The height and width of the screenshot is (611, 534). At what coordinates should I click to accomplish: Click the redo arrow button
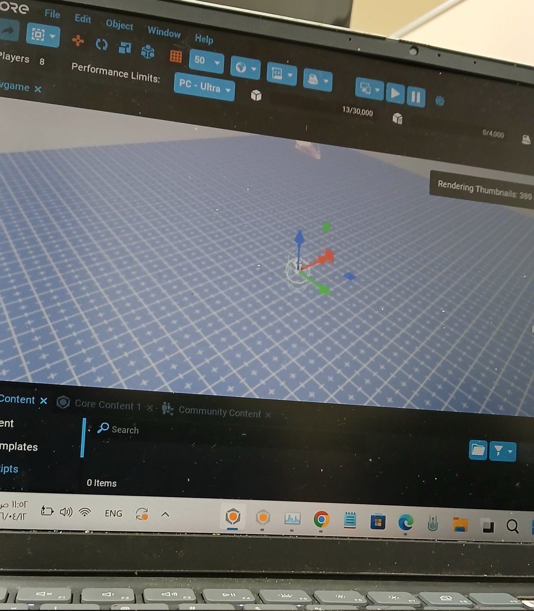pyautogui.click(x=8, y=30)
